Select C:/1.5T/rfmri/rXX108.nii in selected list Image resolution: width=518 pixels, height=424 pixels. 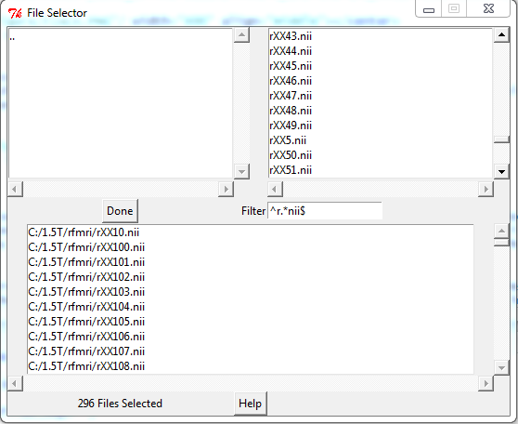point(86,366)
